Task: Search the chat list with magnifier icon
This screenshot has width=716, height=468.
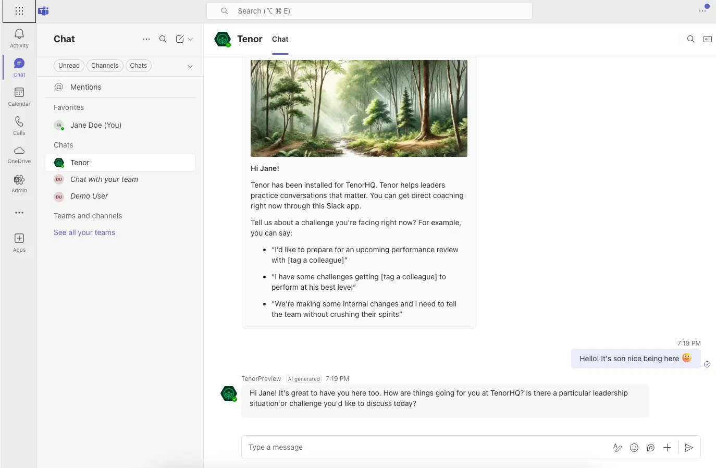Action: pos(163,39)
